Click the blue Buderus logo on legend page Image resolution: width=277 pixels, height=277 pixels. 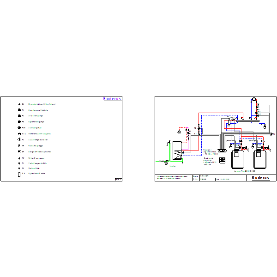click(112, 99)
